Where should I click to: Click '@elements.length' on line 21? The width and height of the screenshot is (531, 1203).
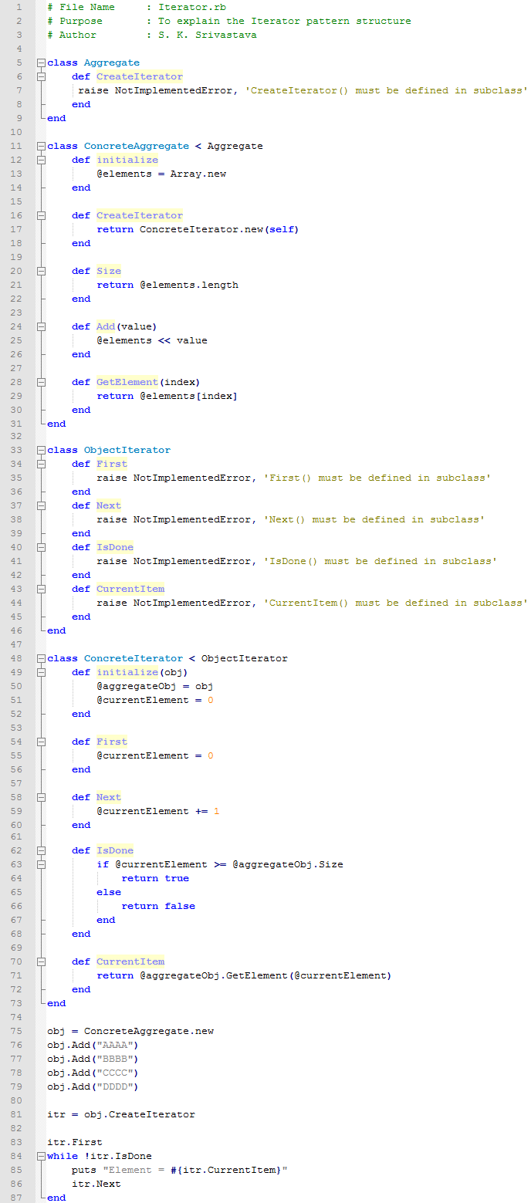[189, 285]
